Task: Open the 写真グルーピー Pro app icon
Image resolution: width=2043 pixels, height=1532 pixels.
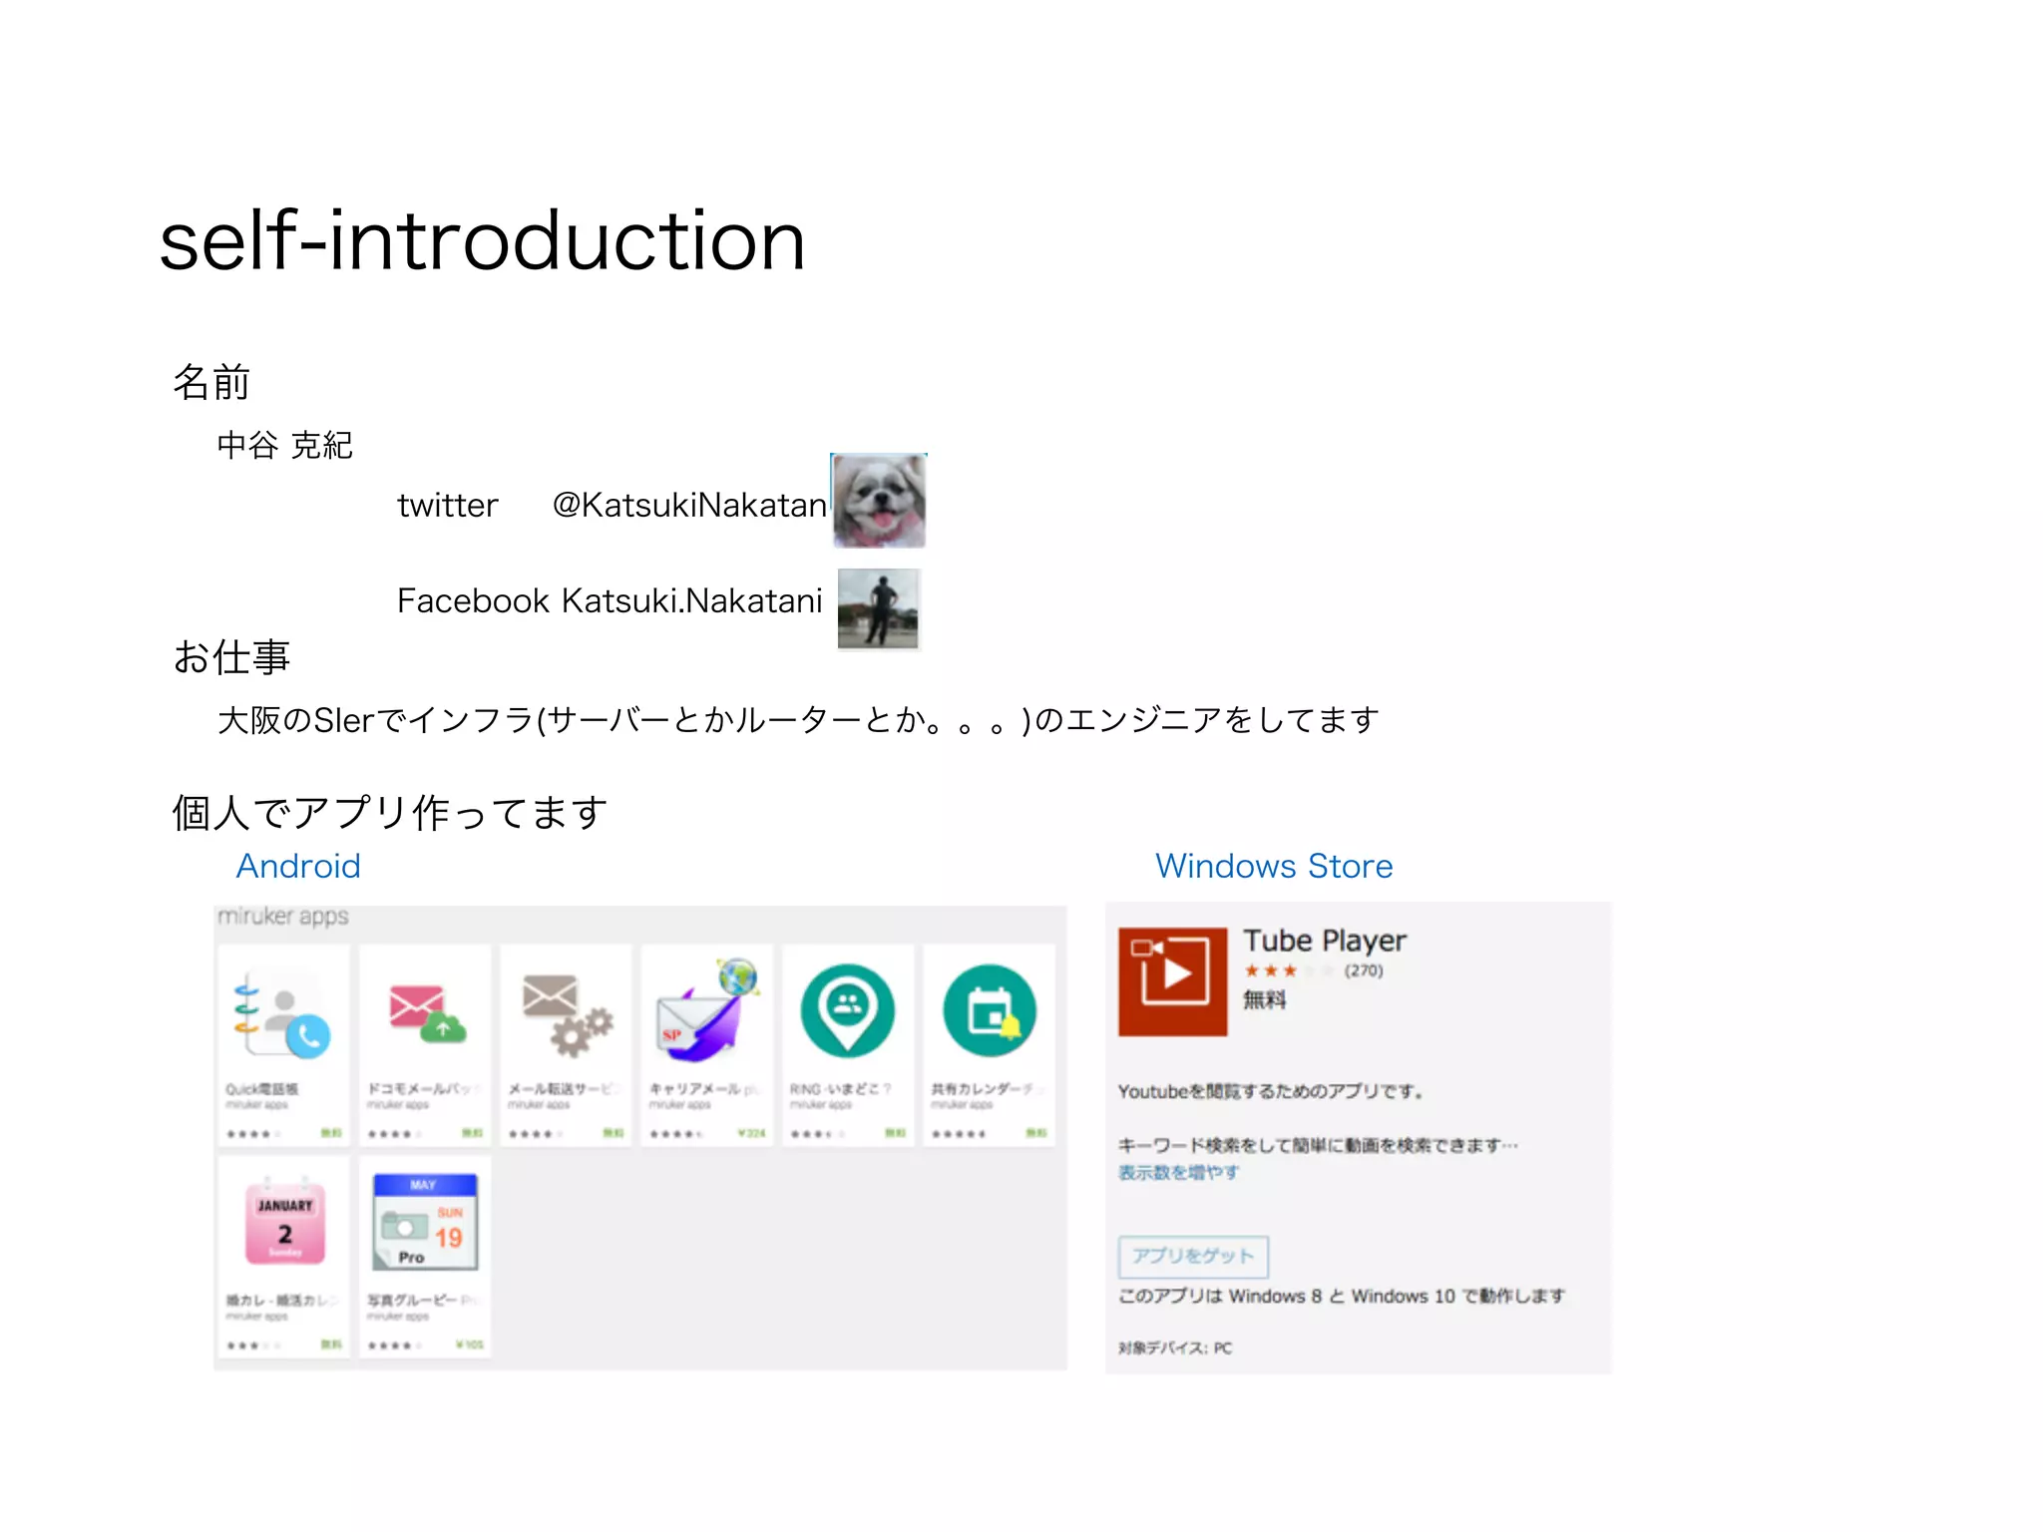Action: pos(426,1224)
